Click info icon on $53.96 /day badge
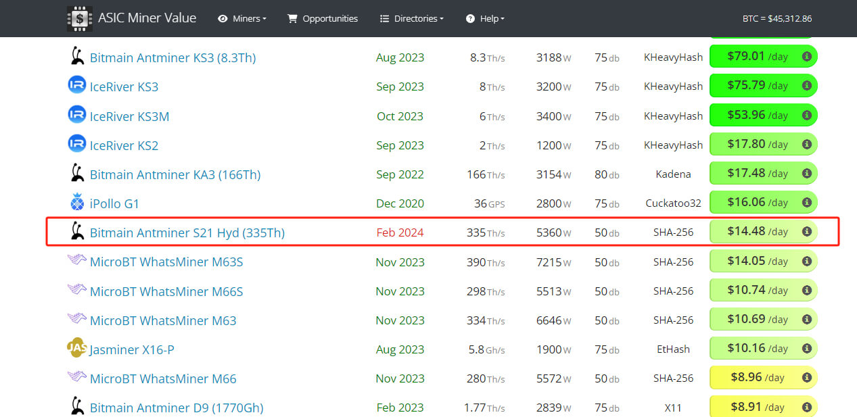 [806, 116]
